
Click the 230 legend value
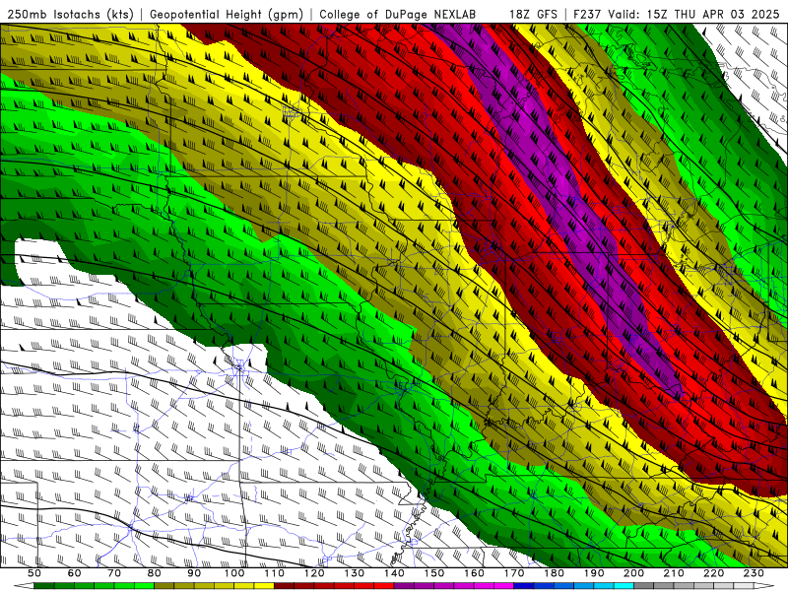(754, 573)
